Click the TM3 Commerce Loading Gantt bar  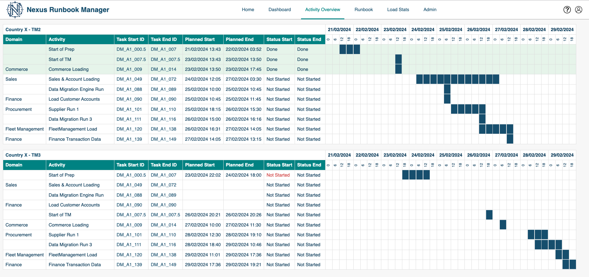pyautogui.click(x=503, y=225)
